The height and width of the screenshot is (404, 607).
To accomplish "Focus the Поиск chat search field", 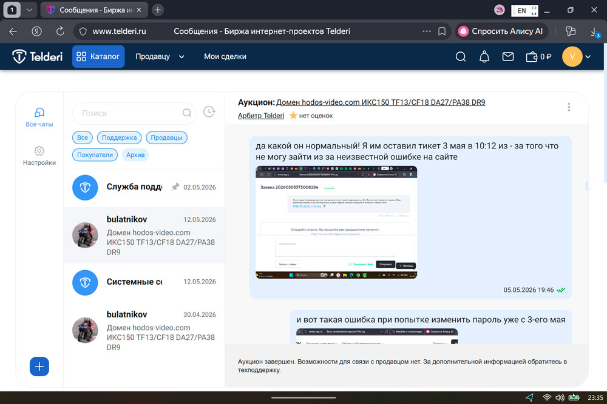I will [x=134, y=113].
